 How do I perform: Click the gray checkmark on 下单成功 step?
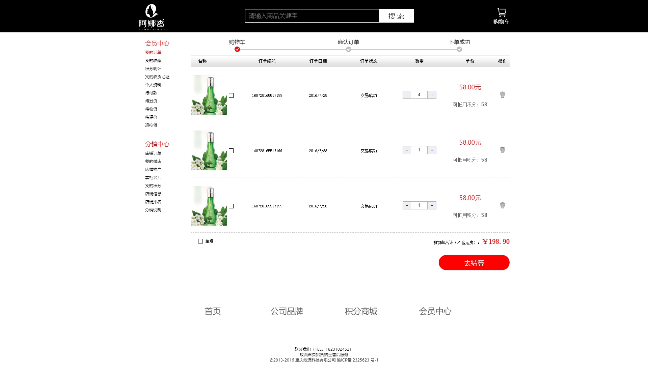click(x=459, y=50)
